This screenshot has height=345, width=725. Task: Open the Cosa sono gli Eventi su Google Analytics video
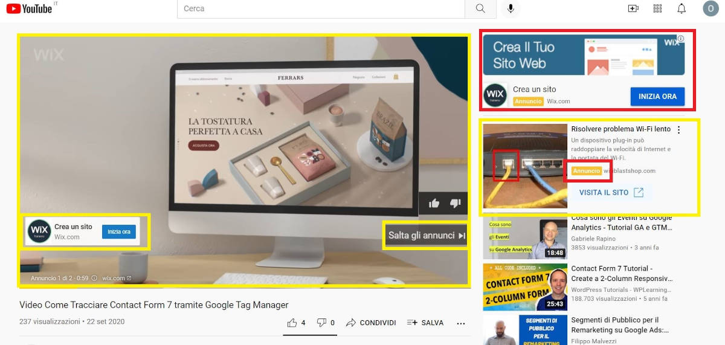tap(622, 222)
